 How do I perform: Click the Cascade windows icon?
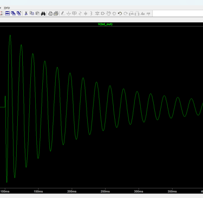coord(13,14)
